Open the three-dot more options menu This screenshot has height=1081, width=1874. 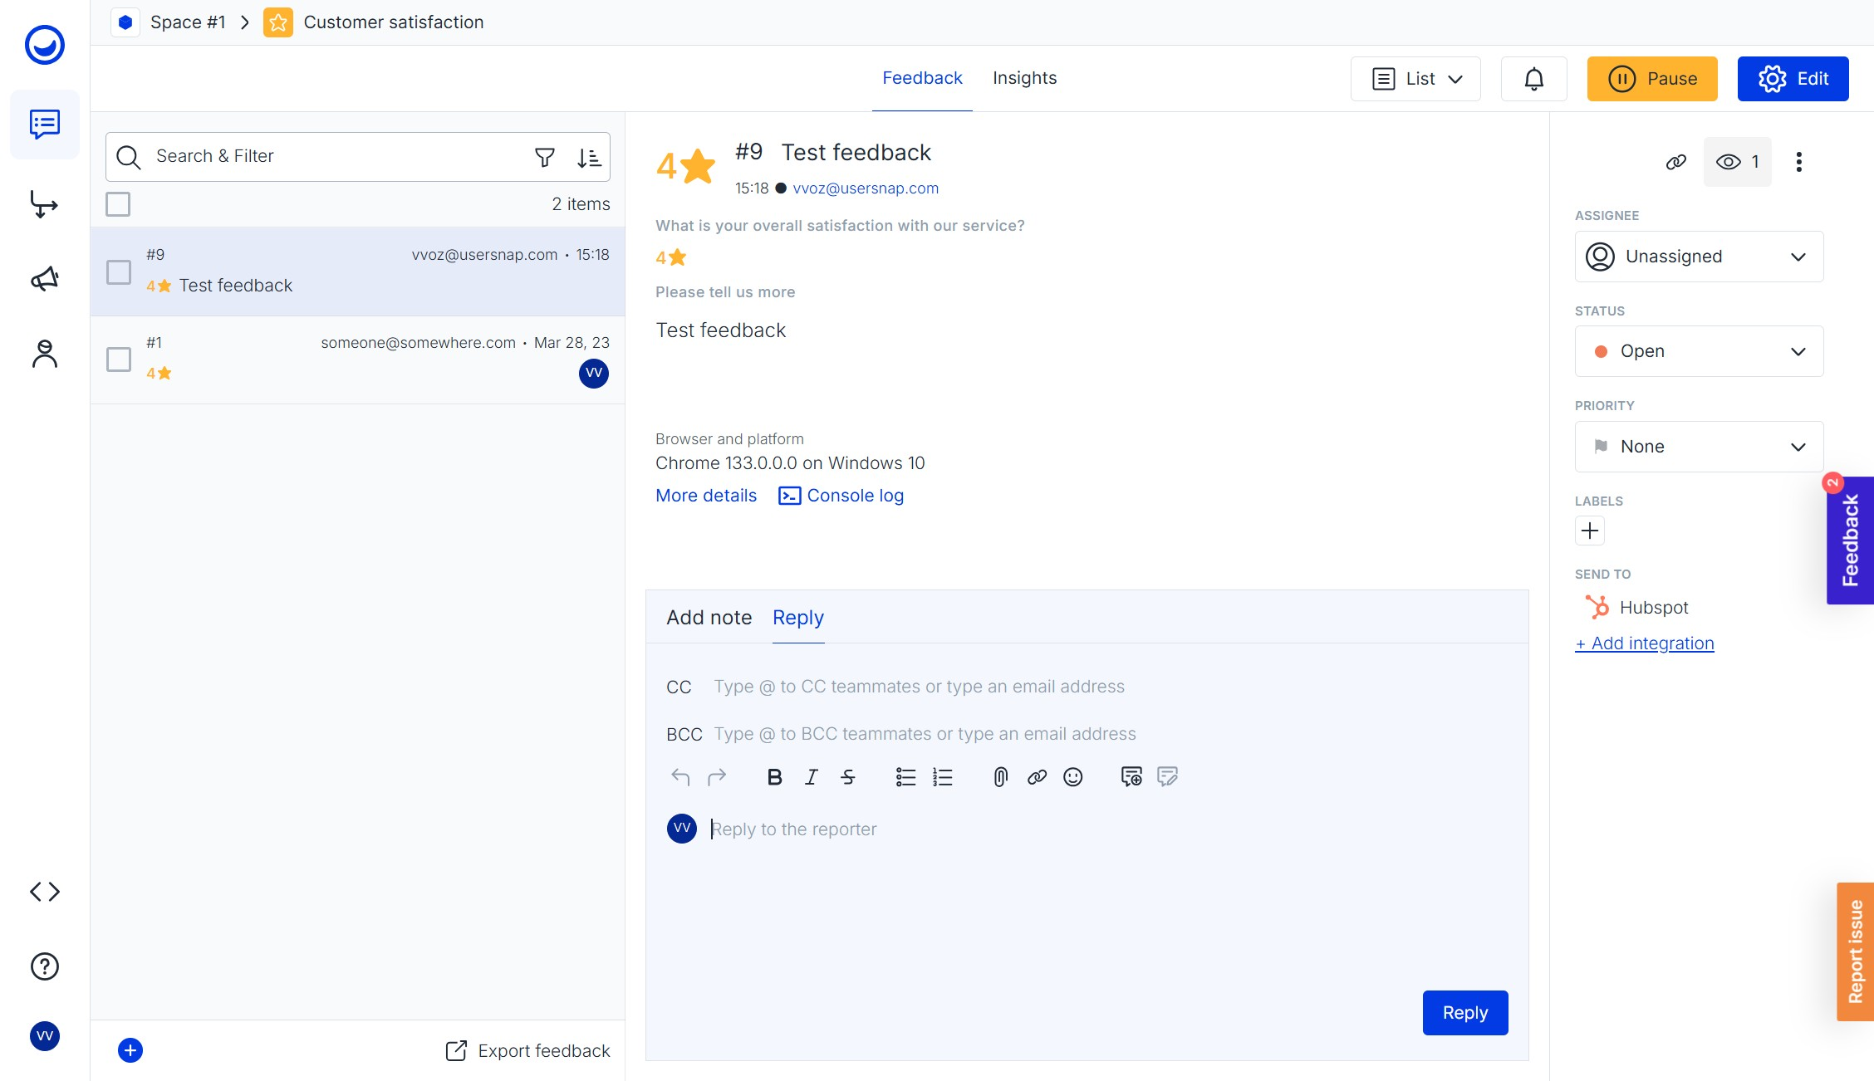(1798, 162)
